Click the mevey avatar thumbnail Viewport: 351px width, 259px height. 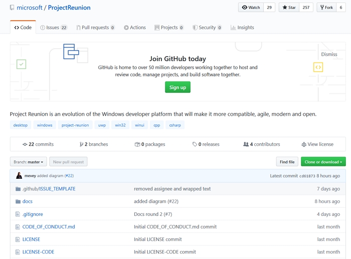pos(19,176)
